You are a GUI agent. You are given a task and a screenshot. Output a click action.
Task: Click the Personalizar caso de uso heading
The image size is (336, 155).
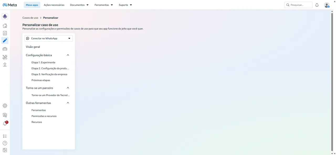[40, 25]
